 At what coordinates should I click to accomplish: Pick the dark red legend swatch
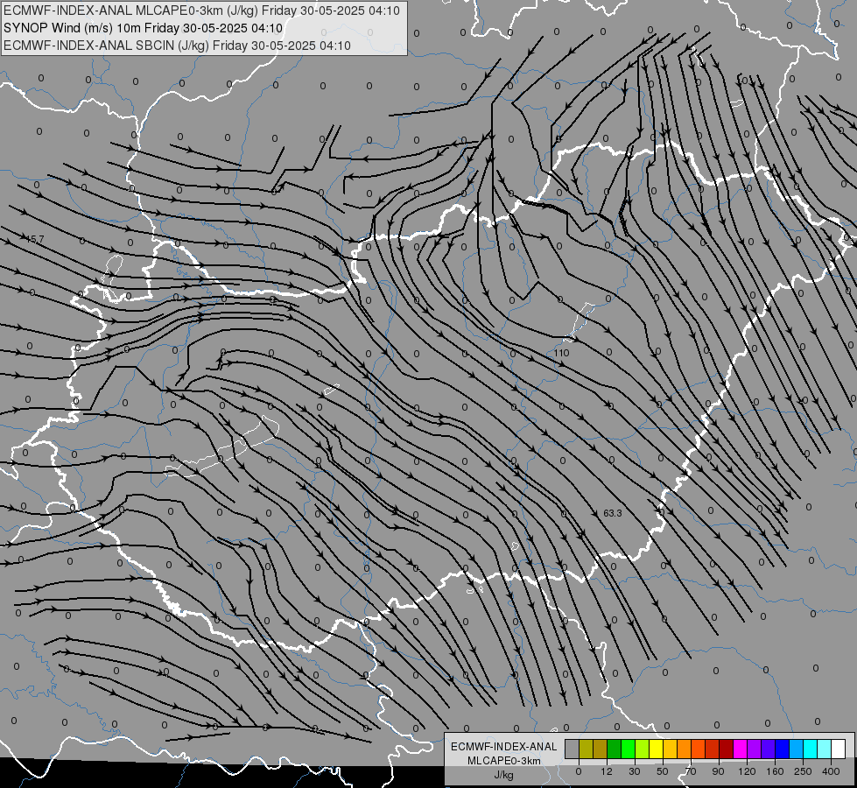coord(726,749)
